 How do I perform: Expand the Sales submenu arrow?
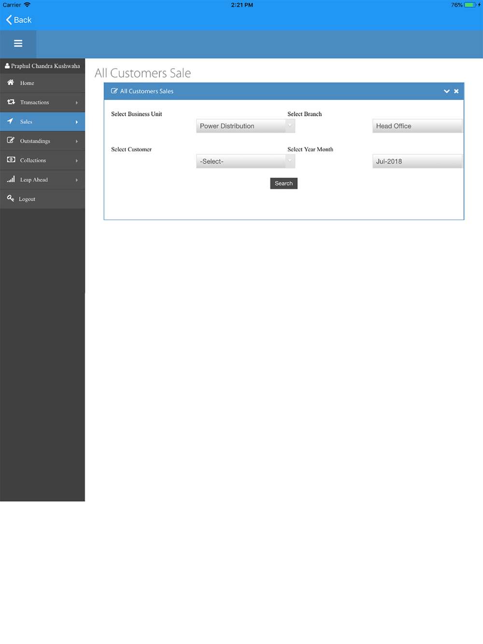77,122
